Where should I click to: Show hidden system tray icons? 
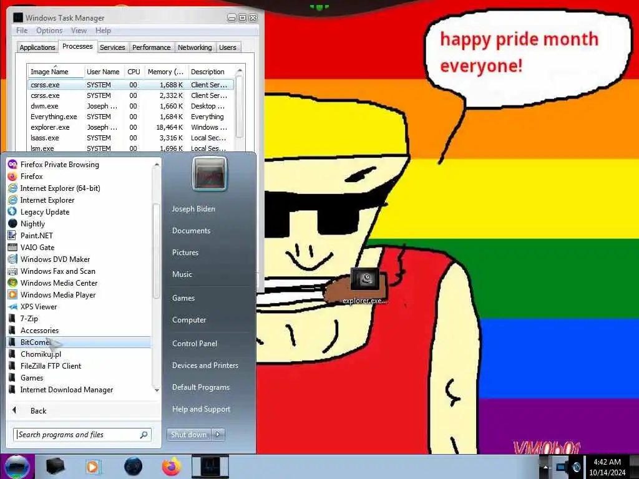pos(545,467)
